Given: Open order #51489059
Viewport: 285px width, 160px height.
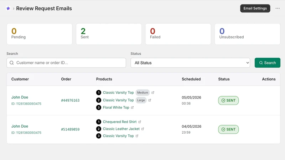Looking at the screenshot, I should click(x=70, y=129).
